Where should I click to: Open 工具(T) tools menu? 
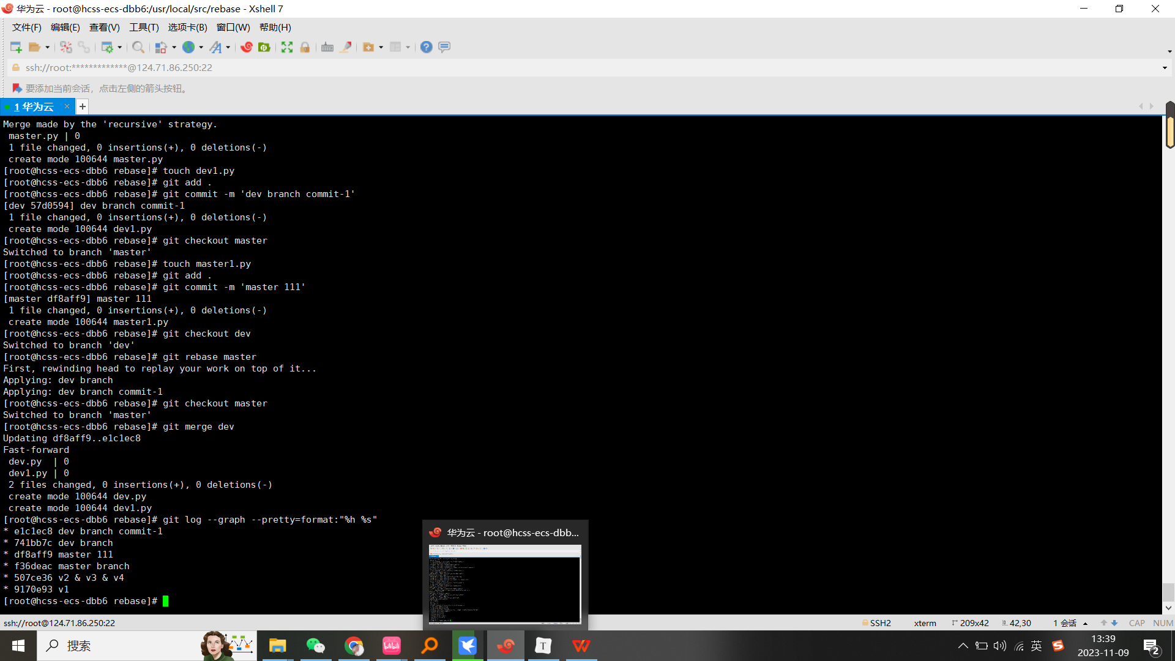142,27
